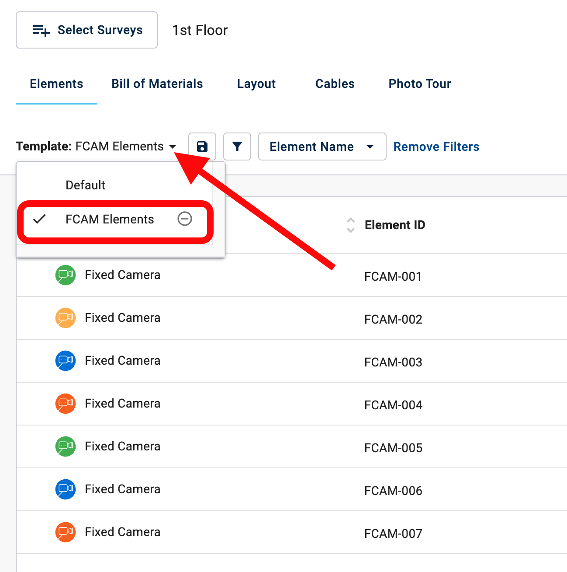Click the Remove Filters link

click(x=436, y=146)
